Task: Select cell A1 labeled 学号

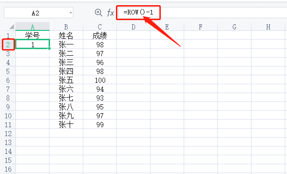Action: pyautogui.click(x=32, y=36)
